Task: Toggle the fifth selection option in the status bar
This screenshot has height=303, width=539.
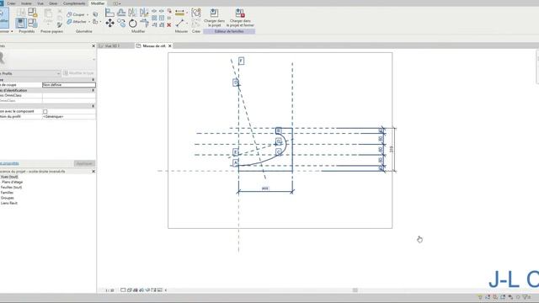Action: click(x=510, y=297)
